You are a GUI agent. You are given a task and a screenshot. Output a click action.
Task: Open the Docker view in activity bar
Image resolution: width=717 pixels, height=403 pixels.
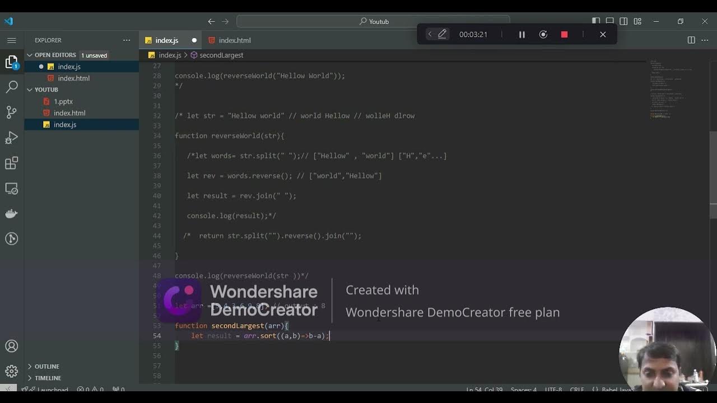(12, 213)
